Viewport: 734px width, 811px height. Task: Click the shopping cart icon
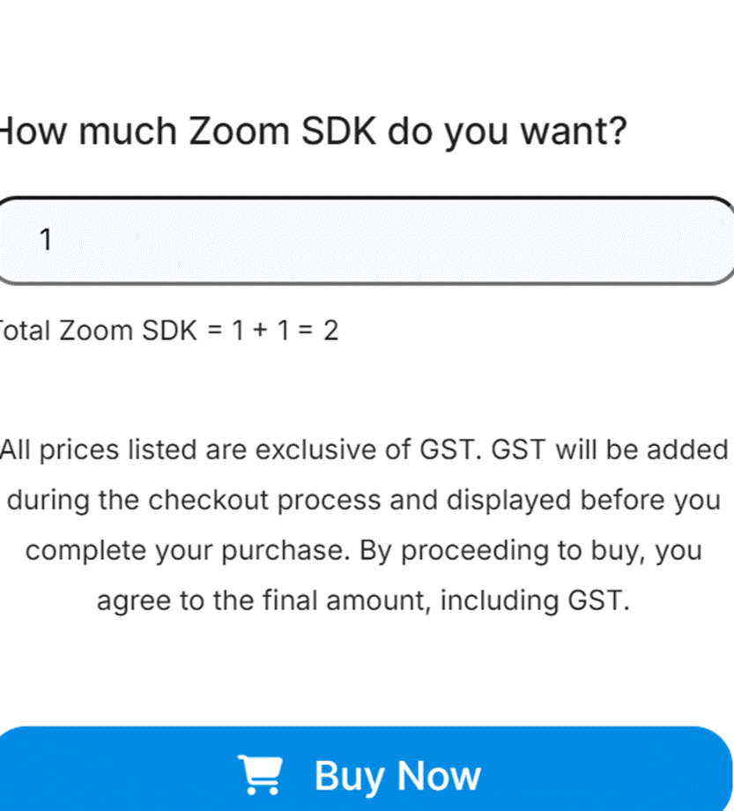tap(260, 775)
